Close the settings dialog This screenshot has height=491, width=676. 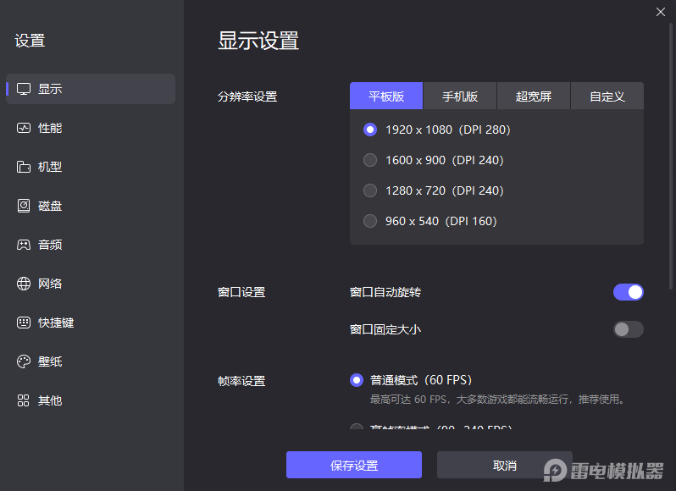[x=661, y=12]
